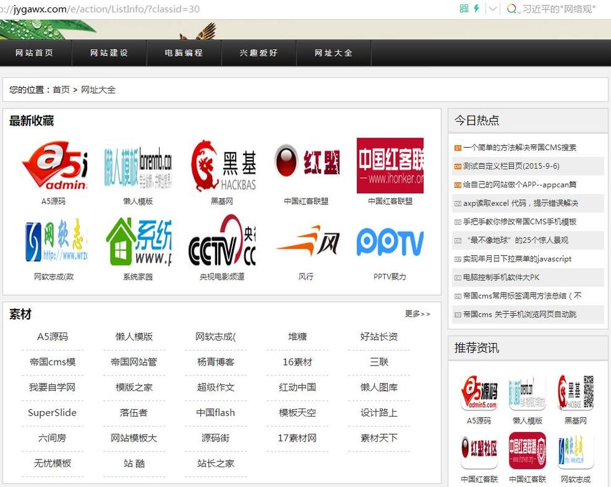
Task: Click 堆糖 in the 素材 list
Action: coord(297,337)
